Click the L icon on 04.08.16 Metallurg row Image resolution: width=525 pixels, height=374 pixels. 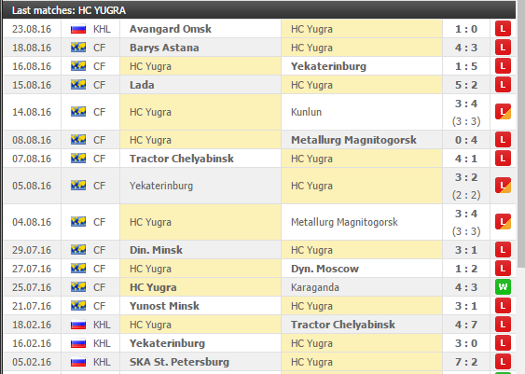[x=503, y=222]
